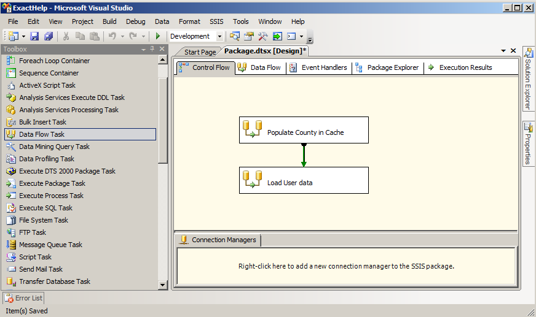Open the Toolbox hammer-wrench icon

pos(263,36)
